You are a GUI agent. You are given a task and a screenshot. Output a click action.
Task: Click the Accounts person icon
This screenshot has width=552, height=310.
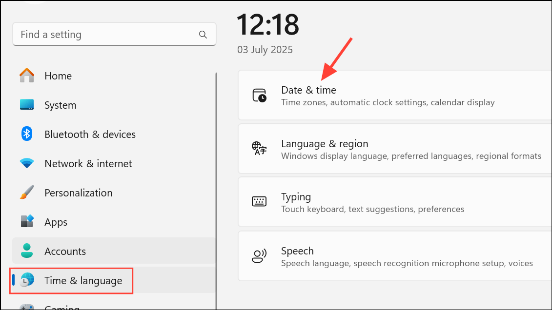tap(27, 251)
